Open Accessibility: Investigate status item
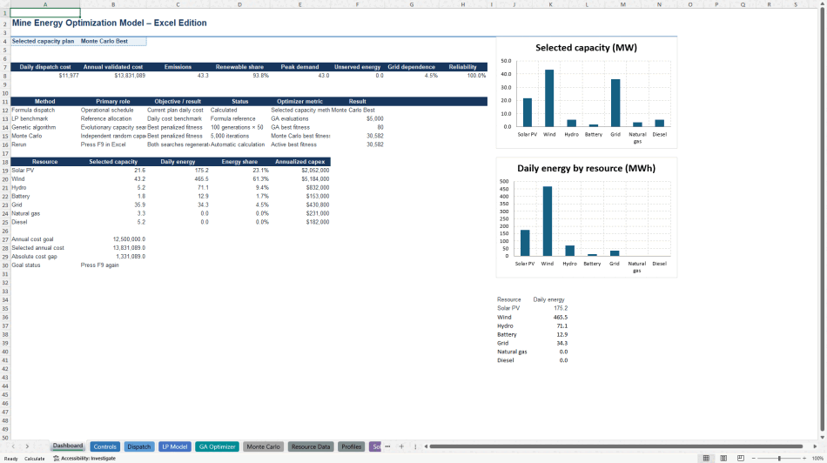Image resolution: width=827 pixels, height=463 pixels. (84, 459)
